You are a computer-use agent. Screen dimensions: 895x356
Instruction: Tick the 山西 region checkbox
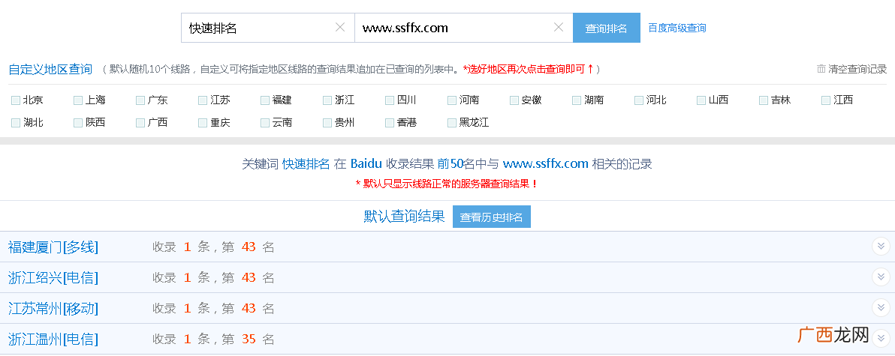point(701,101)
